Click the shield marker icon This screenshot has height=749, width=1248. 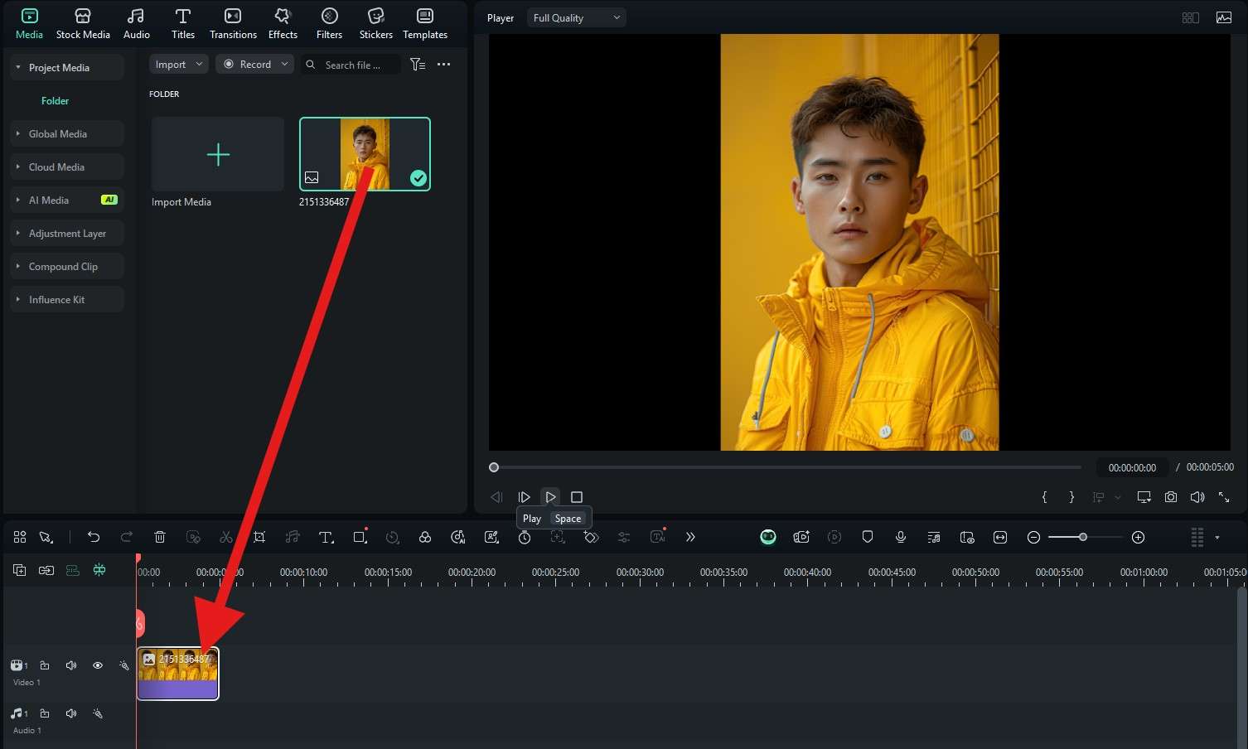pos(868,537)
